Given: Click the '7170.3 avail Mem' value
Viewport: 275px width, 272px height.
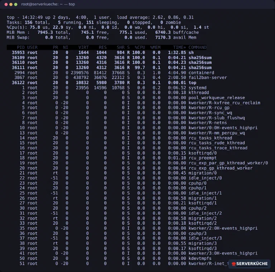Looking at the screenshot, I should click(x=176, y=38).
